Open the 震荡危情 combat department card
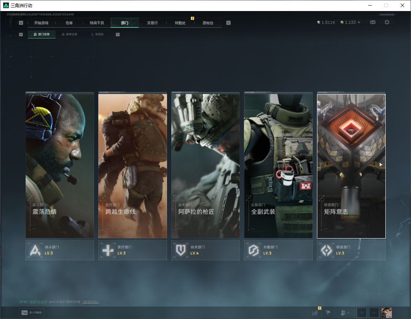The height and width of the screenshot is (319, 411). pos(60,166)
